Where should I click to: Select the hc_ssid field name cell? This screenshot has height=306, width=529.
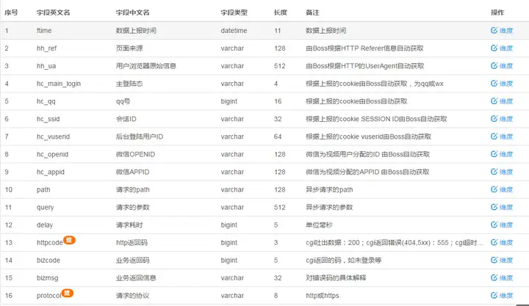coord(48,119)
